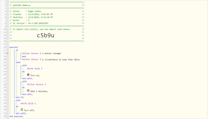Click the 'with' keyword on line 22
Image resolution: width=209 pixels, height=119 pixels.
(x=25, y=66)
